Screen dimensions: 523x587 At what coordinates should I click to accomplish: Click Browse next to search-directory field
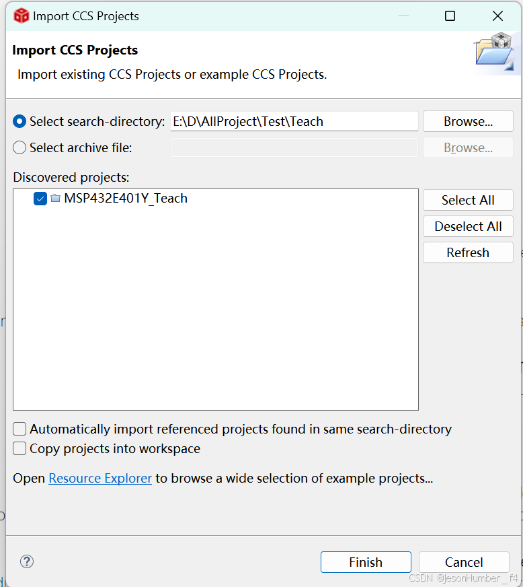coord(467,121)
